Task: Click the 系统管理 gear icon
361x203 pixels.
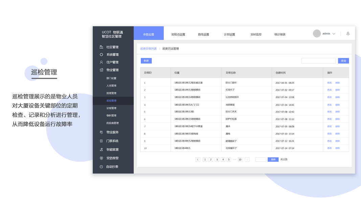Action: 101,54
